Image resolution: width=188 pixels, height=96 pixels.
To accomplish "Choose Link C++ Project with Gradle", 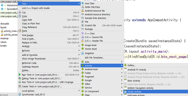I will coord(49,8).
